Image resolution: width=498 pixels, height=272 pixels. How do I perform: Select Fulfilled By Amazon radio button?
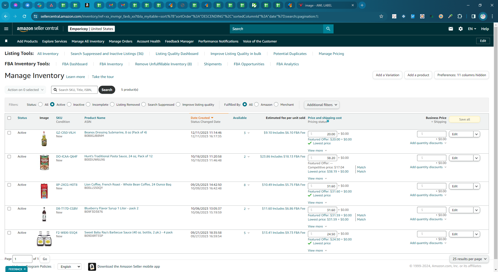(256, 104)
